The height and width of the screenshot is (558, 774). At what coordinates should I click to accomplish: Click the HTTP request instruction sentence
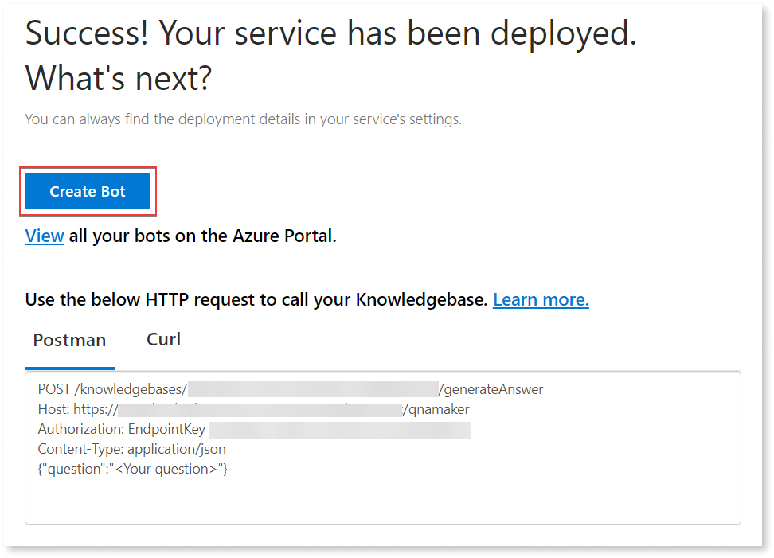click(x=255, y=299)
